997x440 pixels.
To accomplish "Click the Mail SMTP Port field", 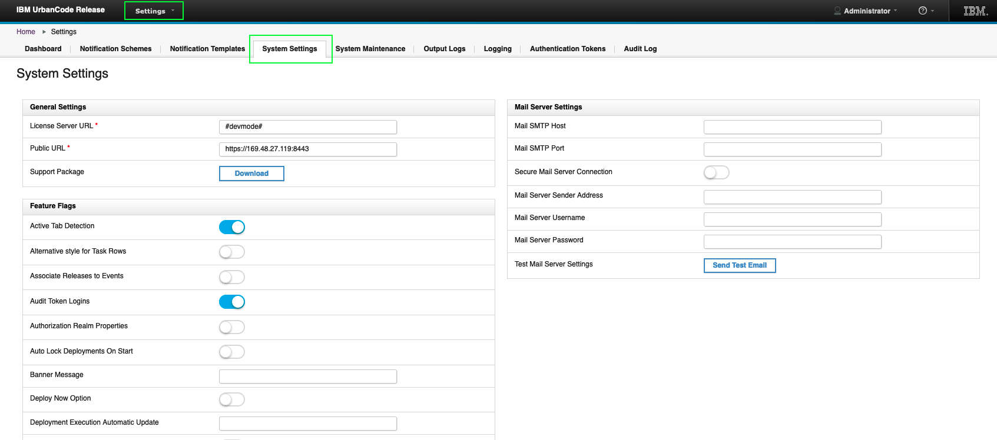I will (x=793, y=149).
